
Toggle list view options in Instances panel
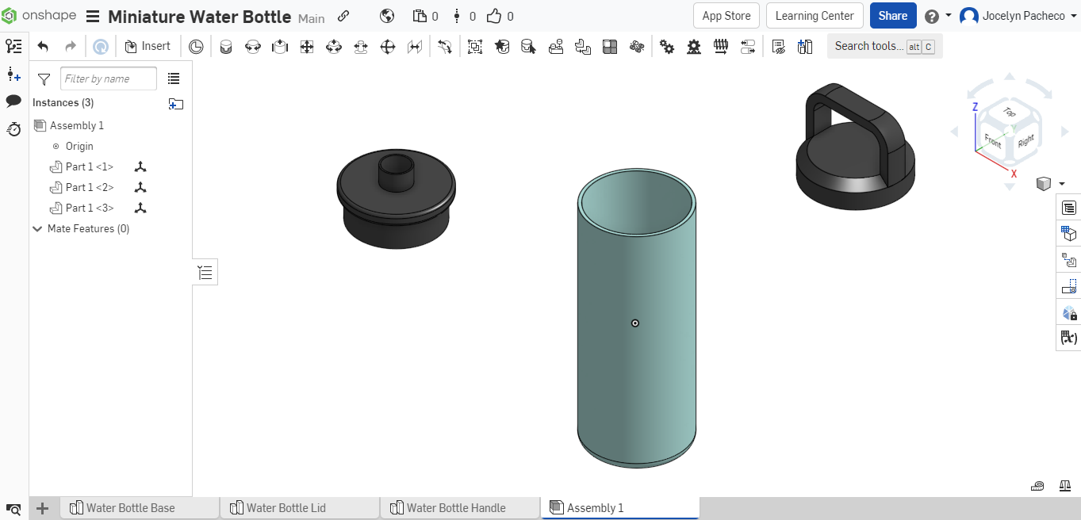pos(174,78)
